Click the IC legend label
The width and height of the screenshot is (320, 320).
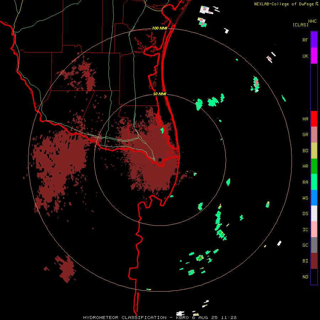click(305, 230)
